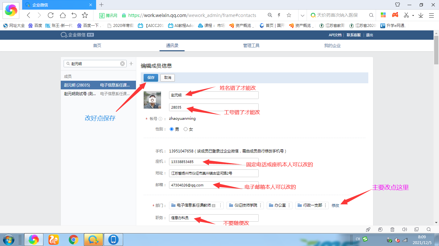Click the plus icon beside search box

(x=131, y=64)
